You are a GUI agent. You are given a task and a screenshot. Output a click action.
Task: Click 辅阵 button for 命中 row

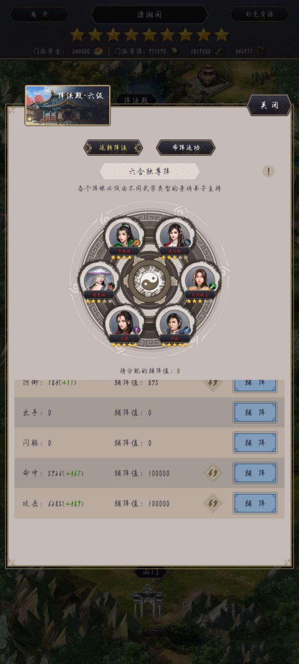pyautogui.click(x=255, y=473)
